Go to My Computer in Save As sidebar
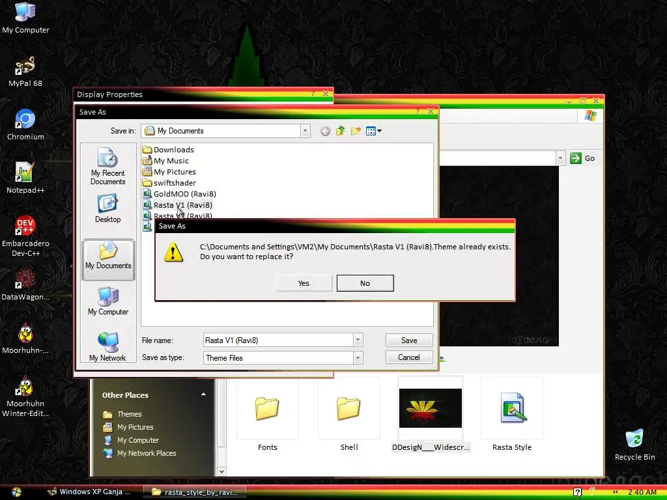Screen dimensions: 667x500 pos(108,301)
